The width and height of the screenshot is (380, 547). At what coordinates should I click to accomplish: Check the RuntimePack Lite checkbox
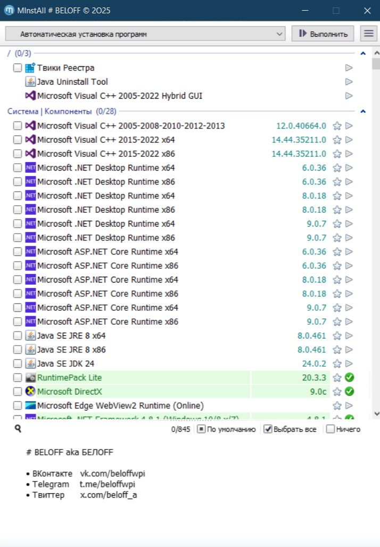(18, 377)
